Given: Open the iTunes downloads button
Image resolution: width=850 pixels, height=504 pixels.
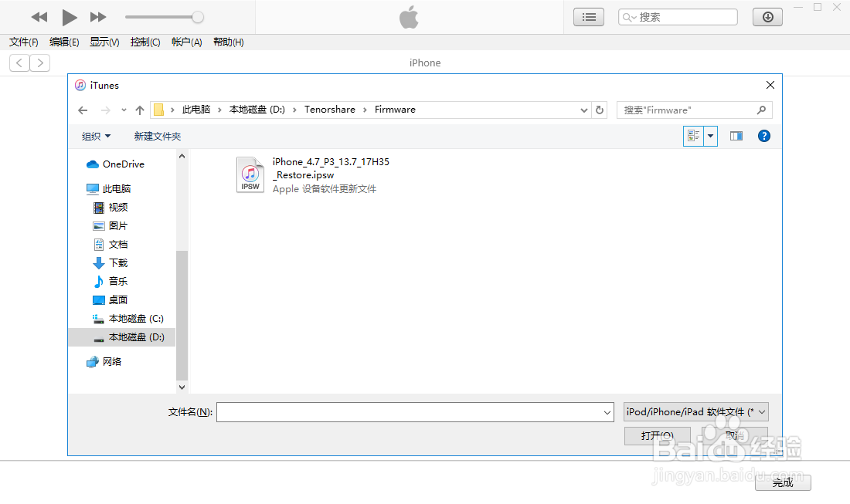Looking at the screenshot, I should coord(767,17).
